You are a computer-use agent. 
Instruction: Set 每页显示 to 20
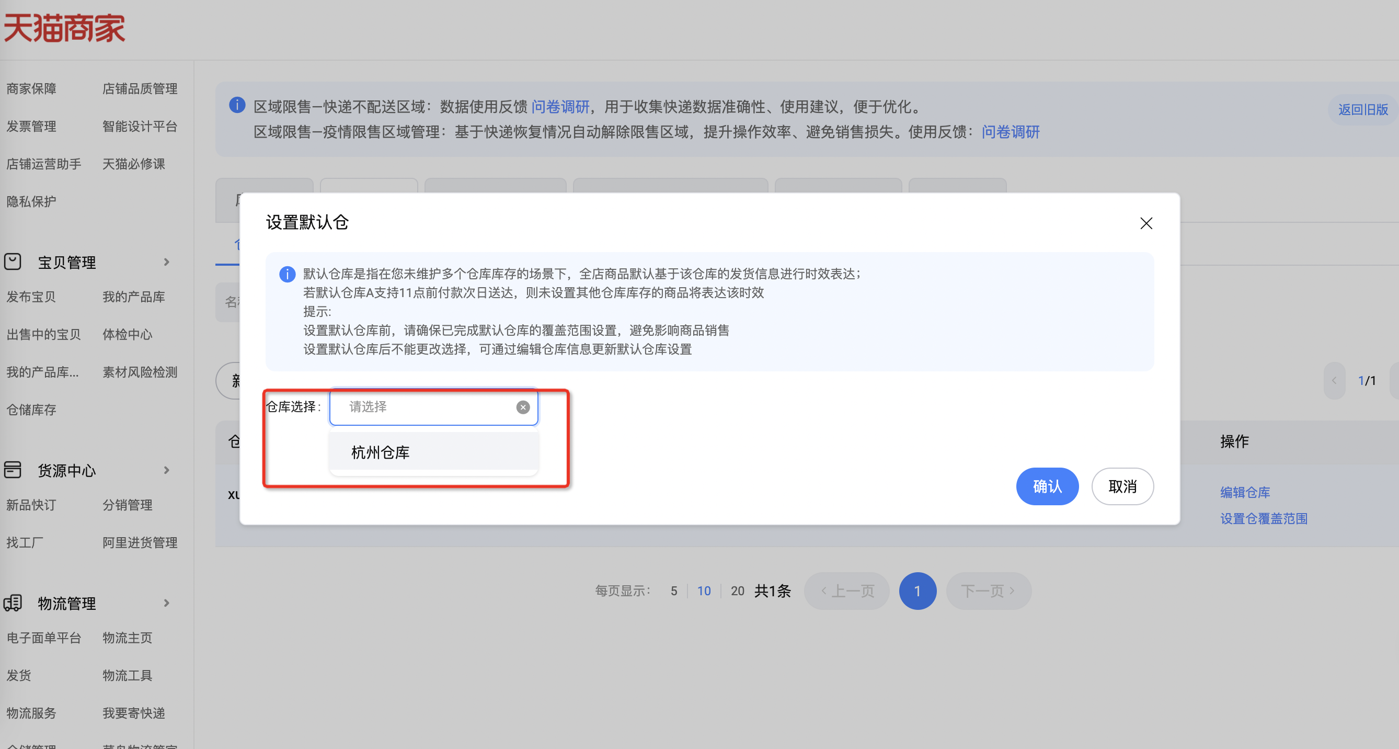coord(737,591)
